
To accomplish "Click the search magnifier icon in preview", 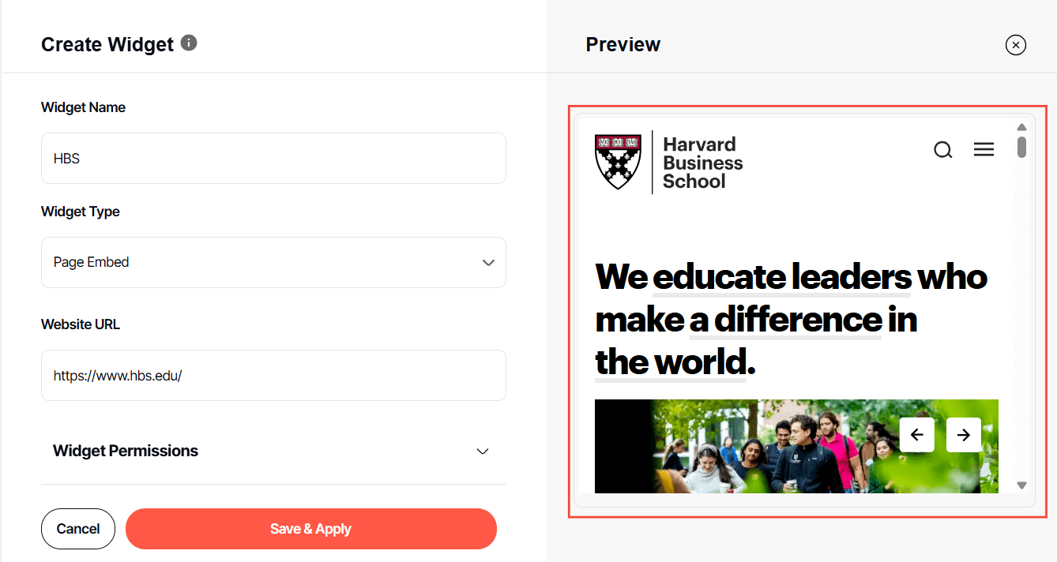I will 942,150.
